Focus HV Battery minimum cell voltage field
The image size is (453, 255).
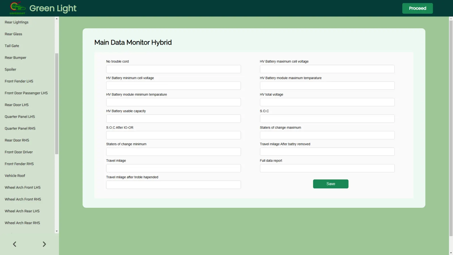(173, 86)
